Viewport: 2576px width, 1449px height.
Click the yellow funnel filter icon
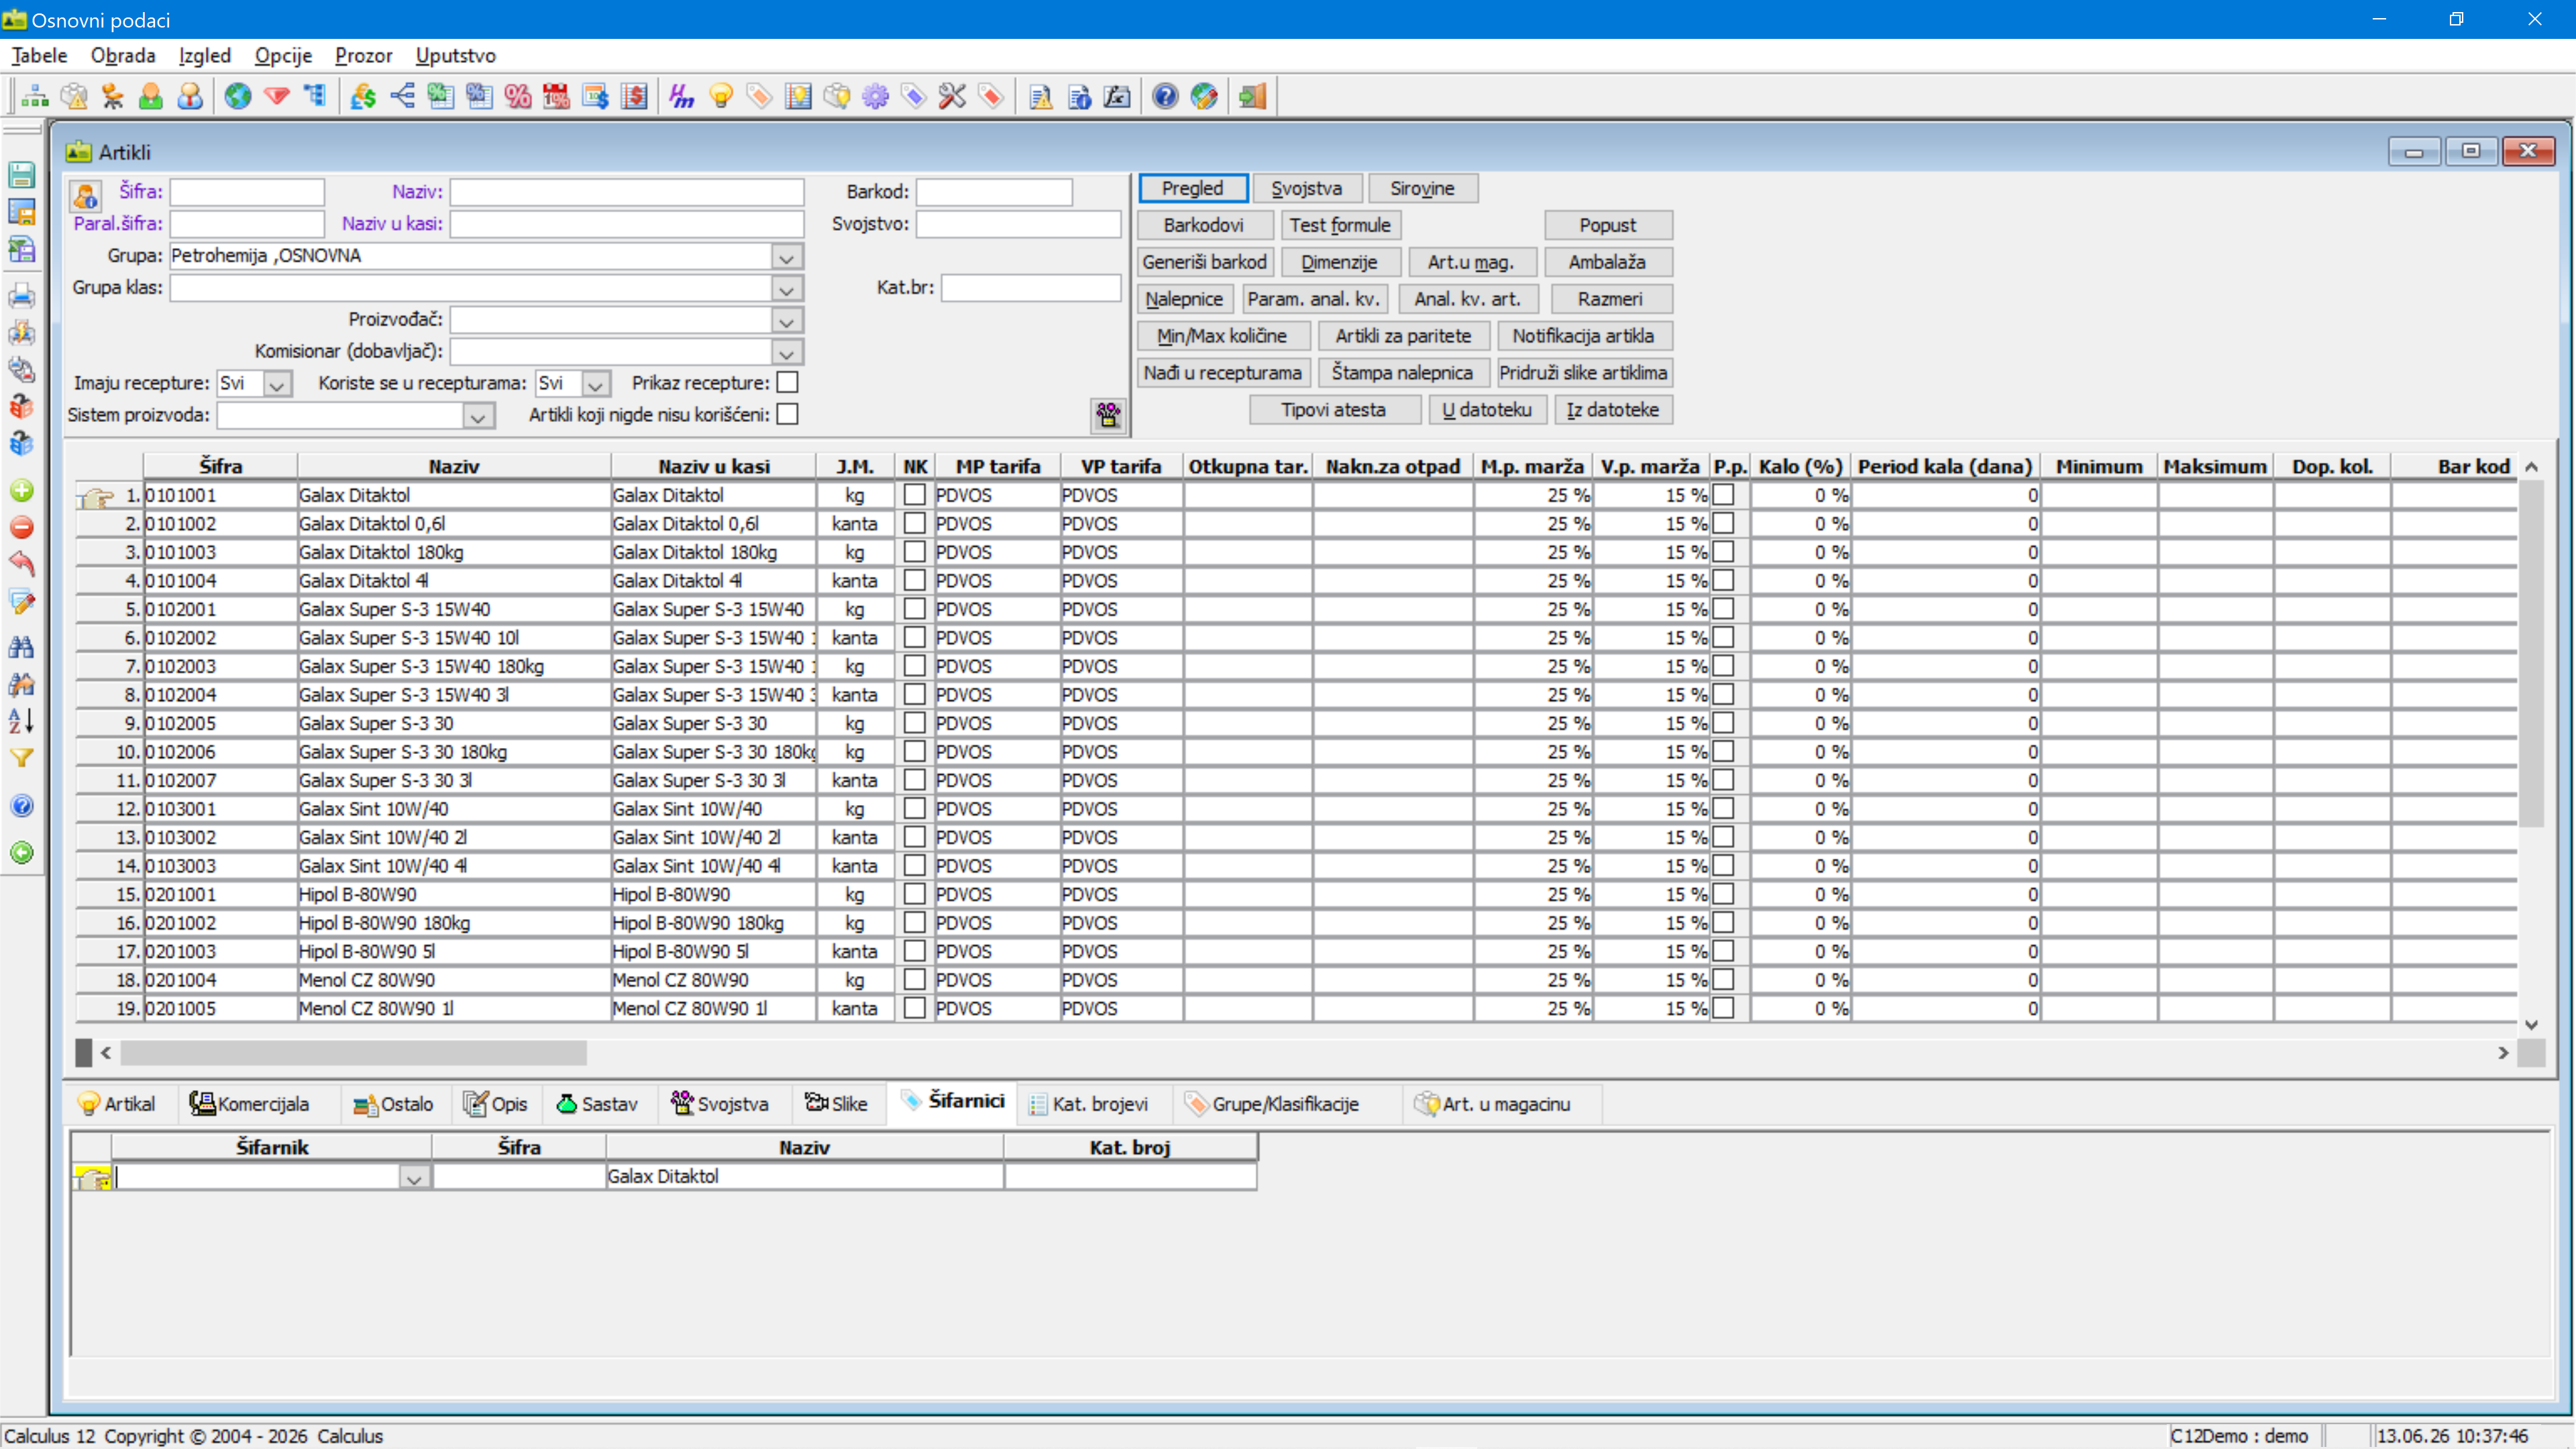[22, 758]
